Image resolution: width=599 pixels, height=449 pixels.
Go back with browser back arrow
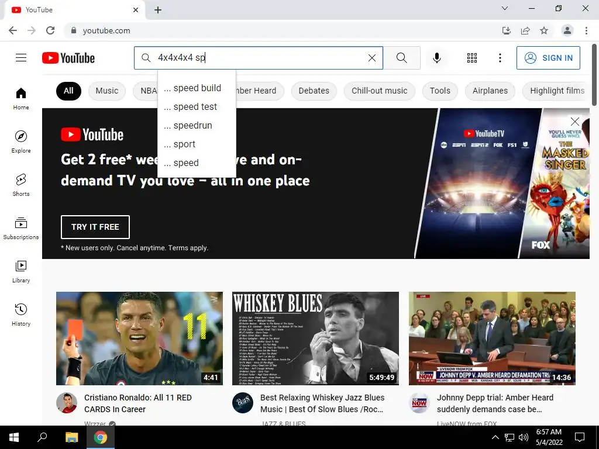[13, 30]
